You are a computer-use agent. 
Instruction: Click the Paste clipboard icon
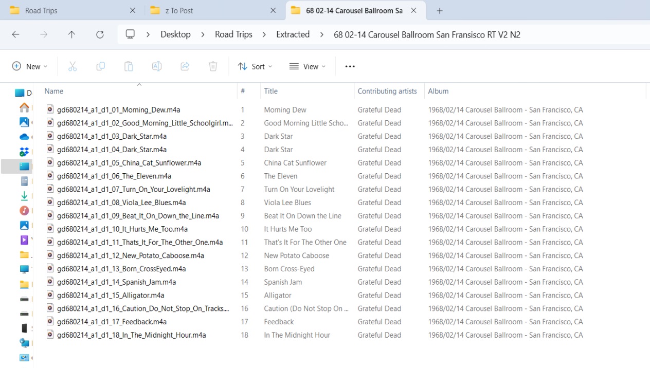point(129,66)
